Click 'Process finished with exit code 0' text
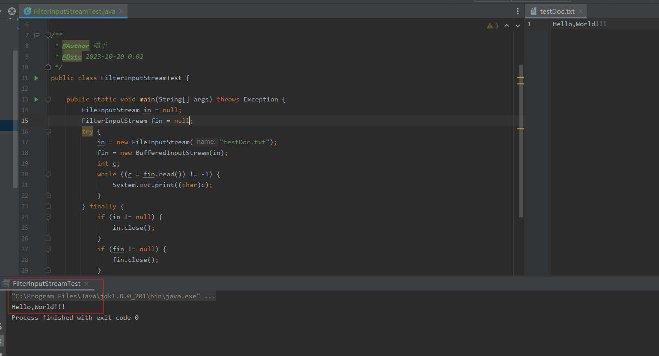The height and width of the screenshot is (356, 659). (75, 317)
